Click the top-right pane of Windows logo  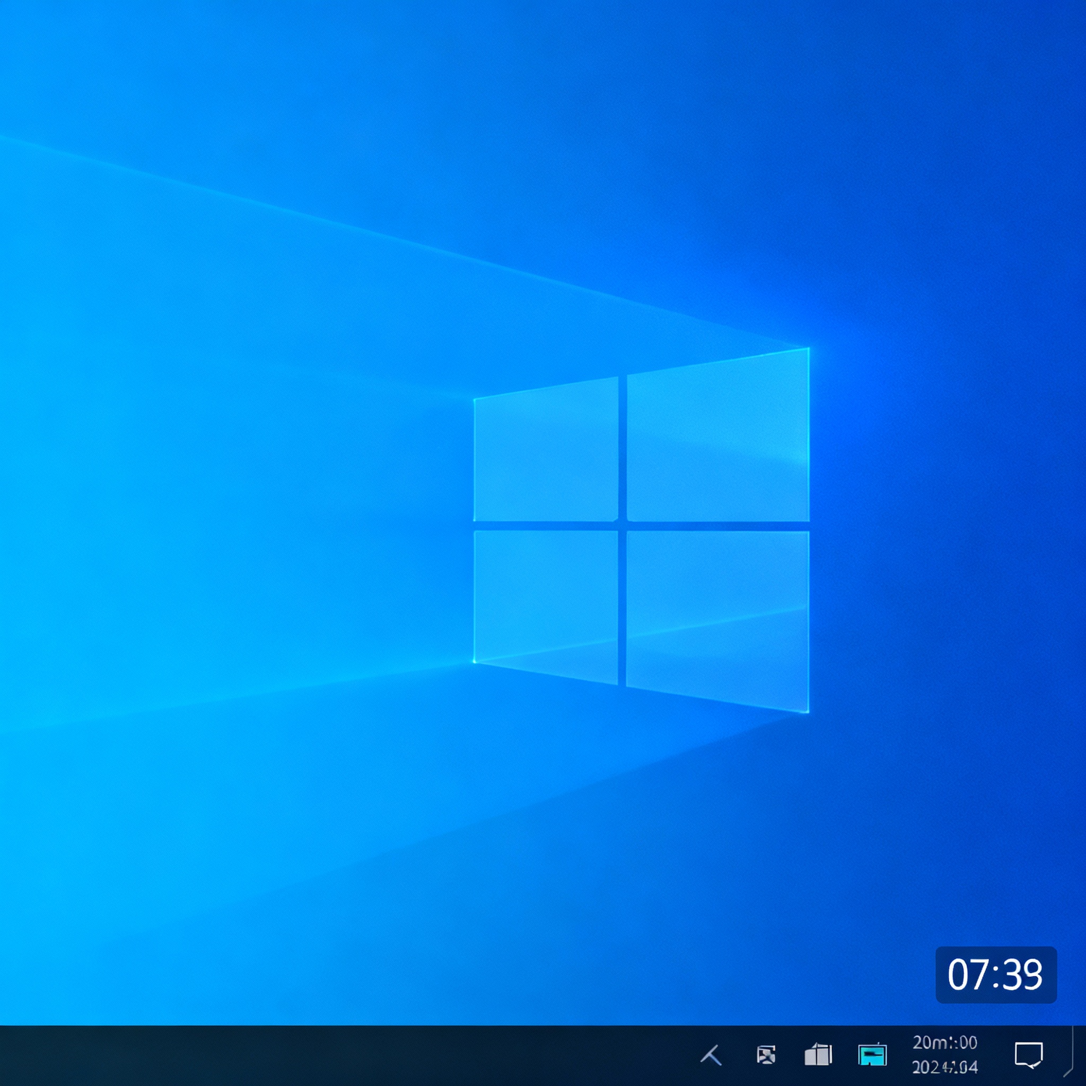(718, 437)
